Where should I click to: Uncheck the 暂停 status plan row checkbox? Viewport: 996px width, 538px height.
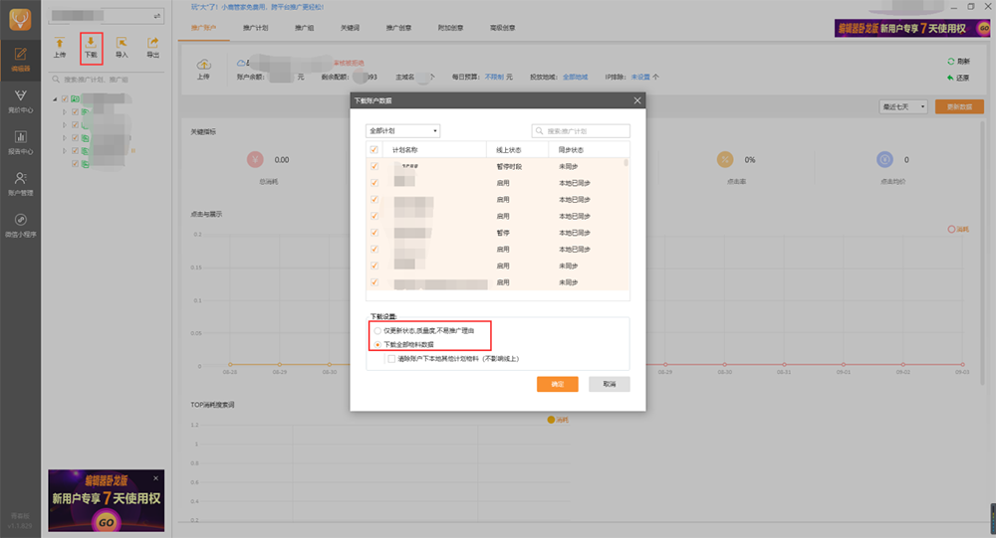coord(374,233)
